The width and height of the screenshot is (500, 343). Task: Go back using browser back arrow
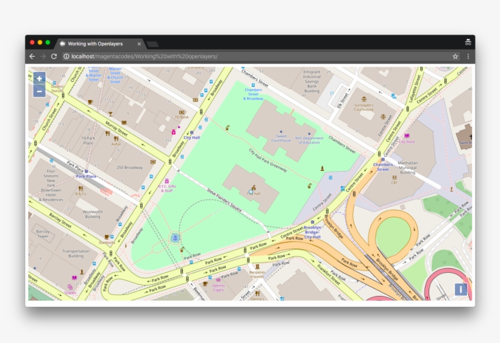pos(32,56)
